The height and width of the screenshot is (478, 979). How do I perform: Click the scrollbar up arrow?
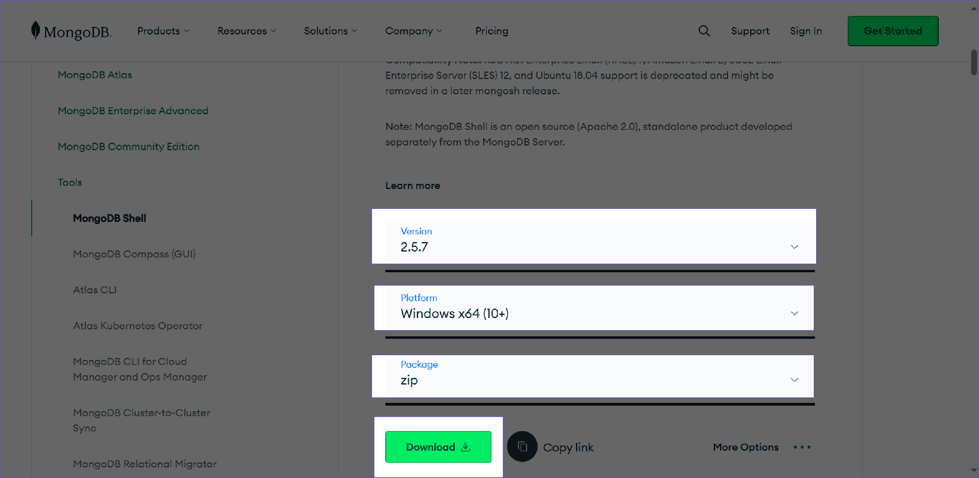[974, 9]
